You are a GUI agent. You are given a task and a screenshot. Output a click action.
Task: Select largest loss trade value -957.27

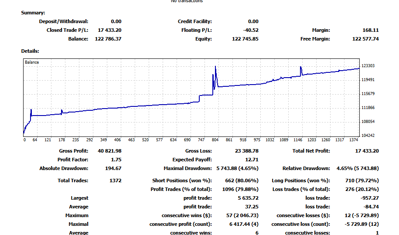(369, 198)
